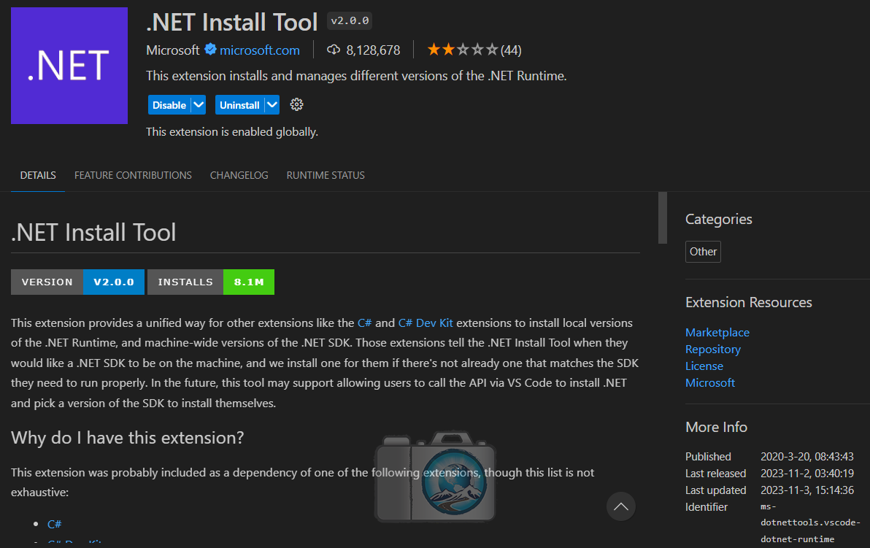Click the verified publisher badge icon
Viewport: 870px width, 548px height.
point(210,50)
